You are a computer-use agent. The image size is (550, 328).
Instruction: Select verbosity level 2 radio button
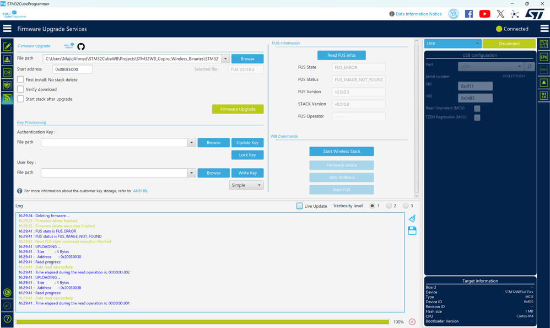[x=389, y=206]
